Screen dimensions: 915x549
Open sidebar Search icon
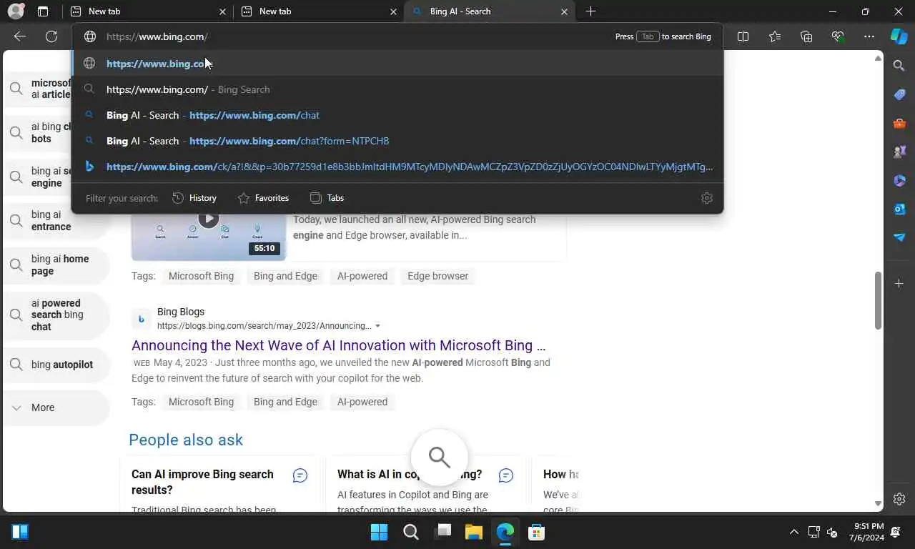[899, 66]
